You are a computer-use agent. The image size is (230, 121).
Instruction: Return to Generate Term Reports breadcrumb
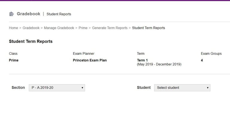(110, 28)
